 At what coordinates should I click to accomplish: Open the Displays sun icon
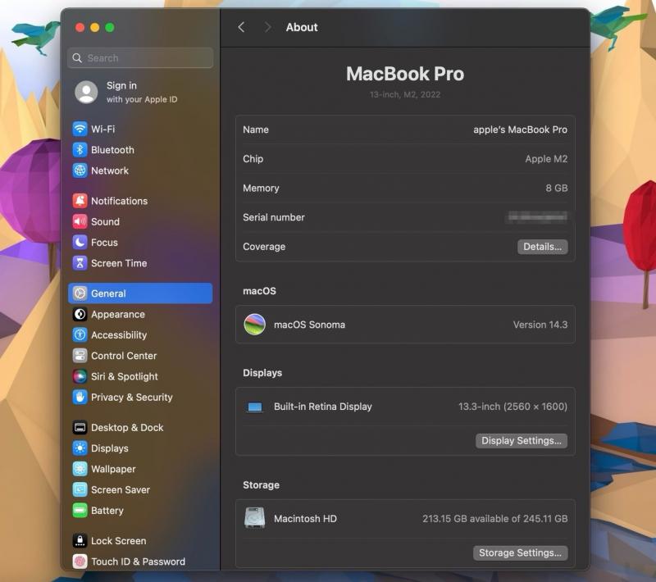point(80,448)
